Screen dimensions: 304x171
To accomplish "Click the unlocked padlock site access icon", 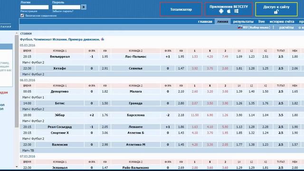I will tap(276, 12).
